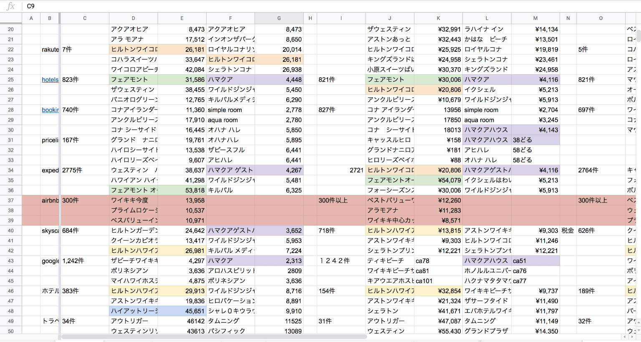
Task: Select the cell containing 2721
Action: [341, 170]
